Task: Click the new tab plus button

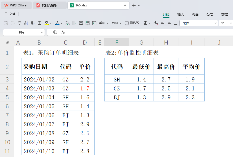Action: coord(134,5)
